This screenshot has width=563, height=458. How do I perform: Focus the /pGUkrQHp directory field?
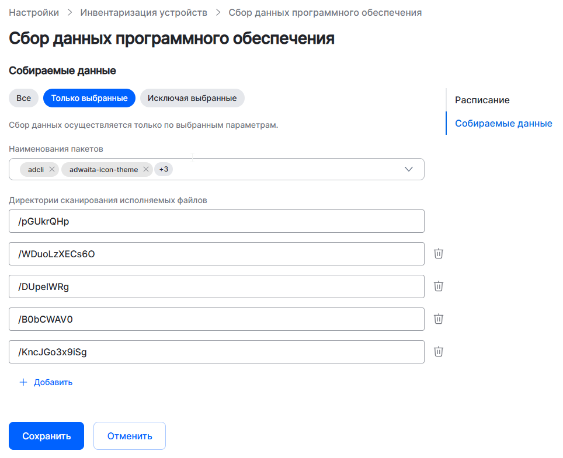tap(217, 222)
